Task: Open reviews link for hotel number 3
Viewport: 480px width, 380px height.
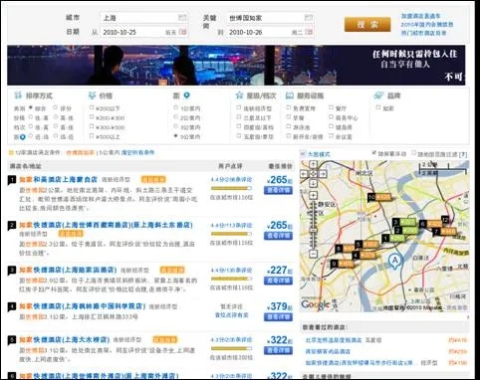Action: pos(231,271)
